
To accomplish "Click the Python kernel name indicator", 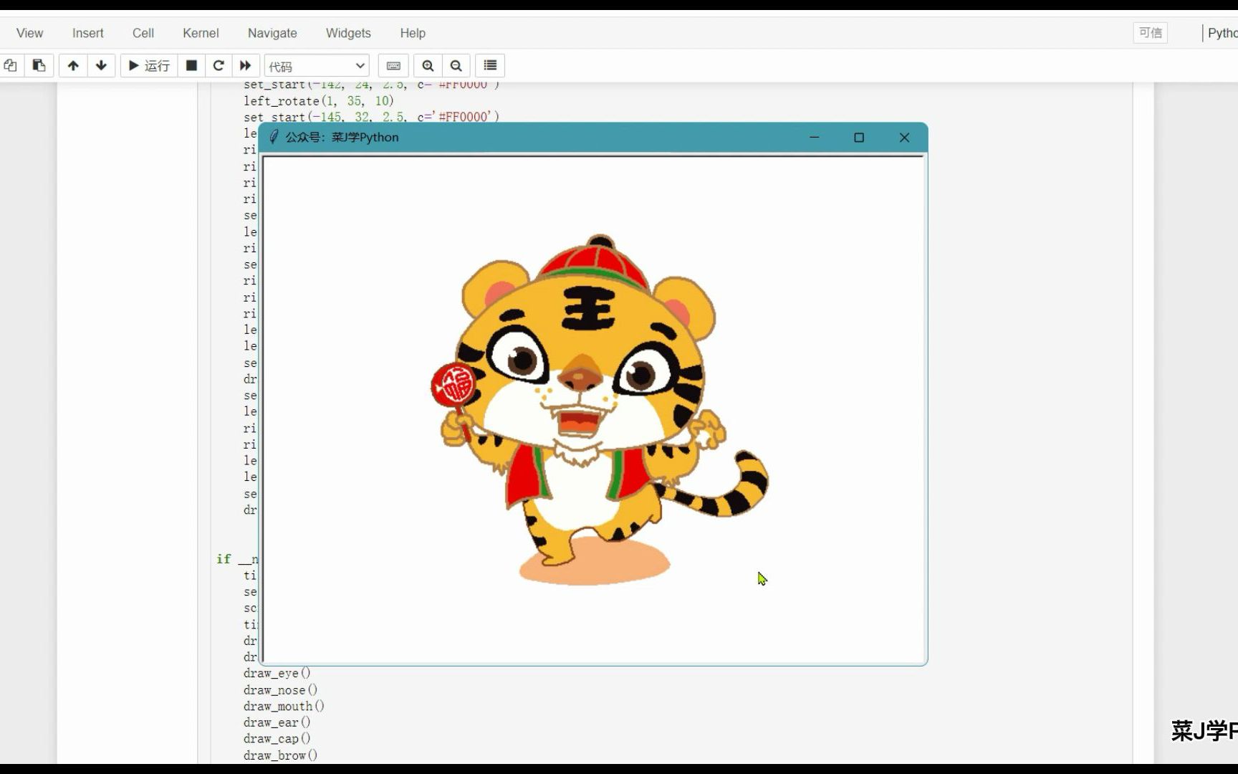I will click(x=1222, y=33).
